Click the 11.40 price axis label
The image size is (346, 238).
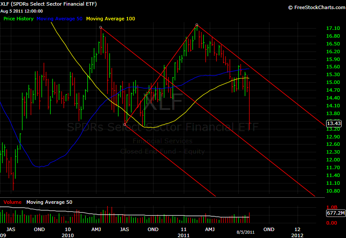(333, 175)
